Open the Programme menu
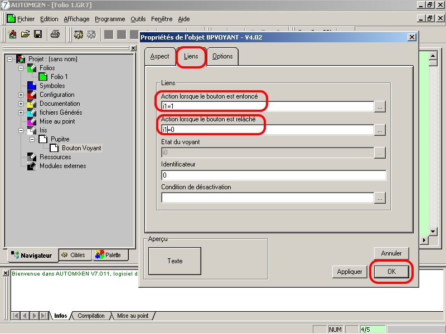446x334 pixels. point(110,19)
